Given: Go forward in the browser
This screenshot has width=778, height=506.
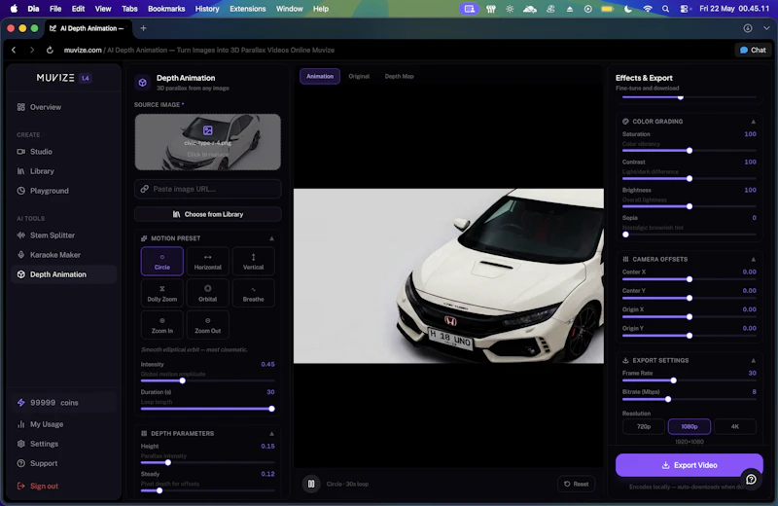Looking at the screenshot, I should pos(32,51).
